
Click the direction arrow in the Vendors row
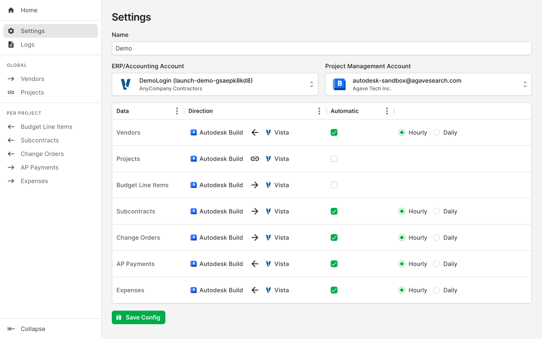tap(255, 133)
